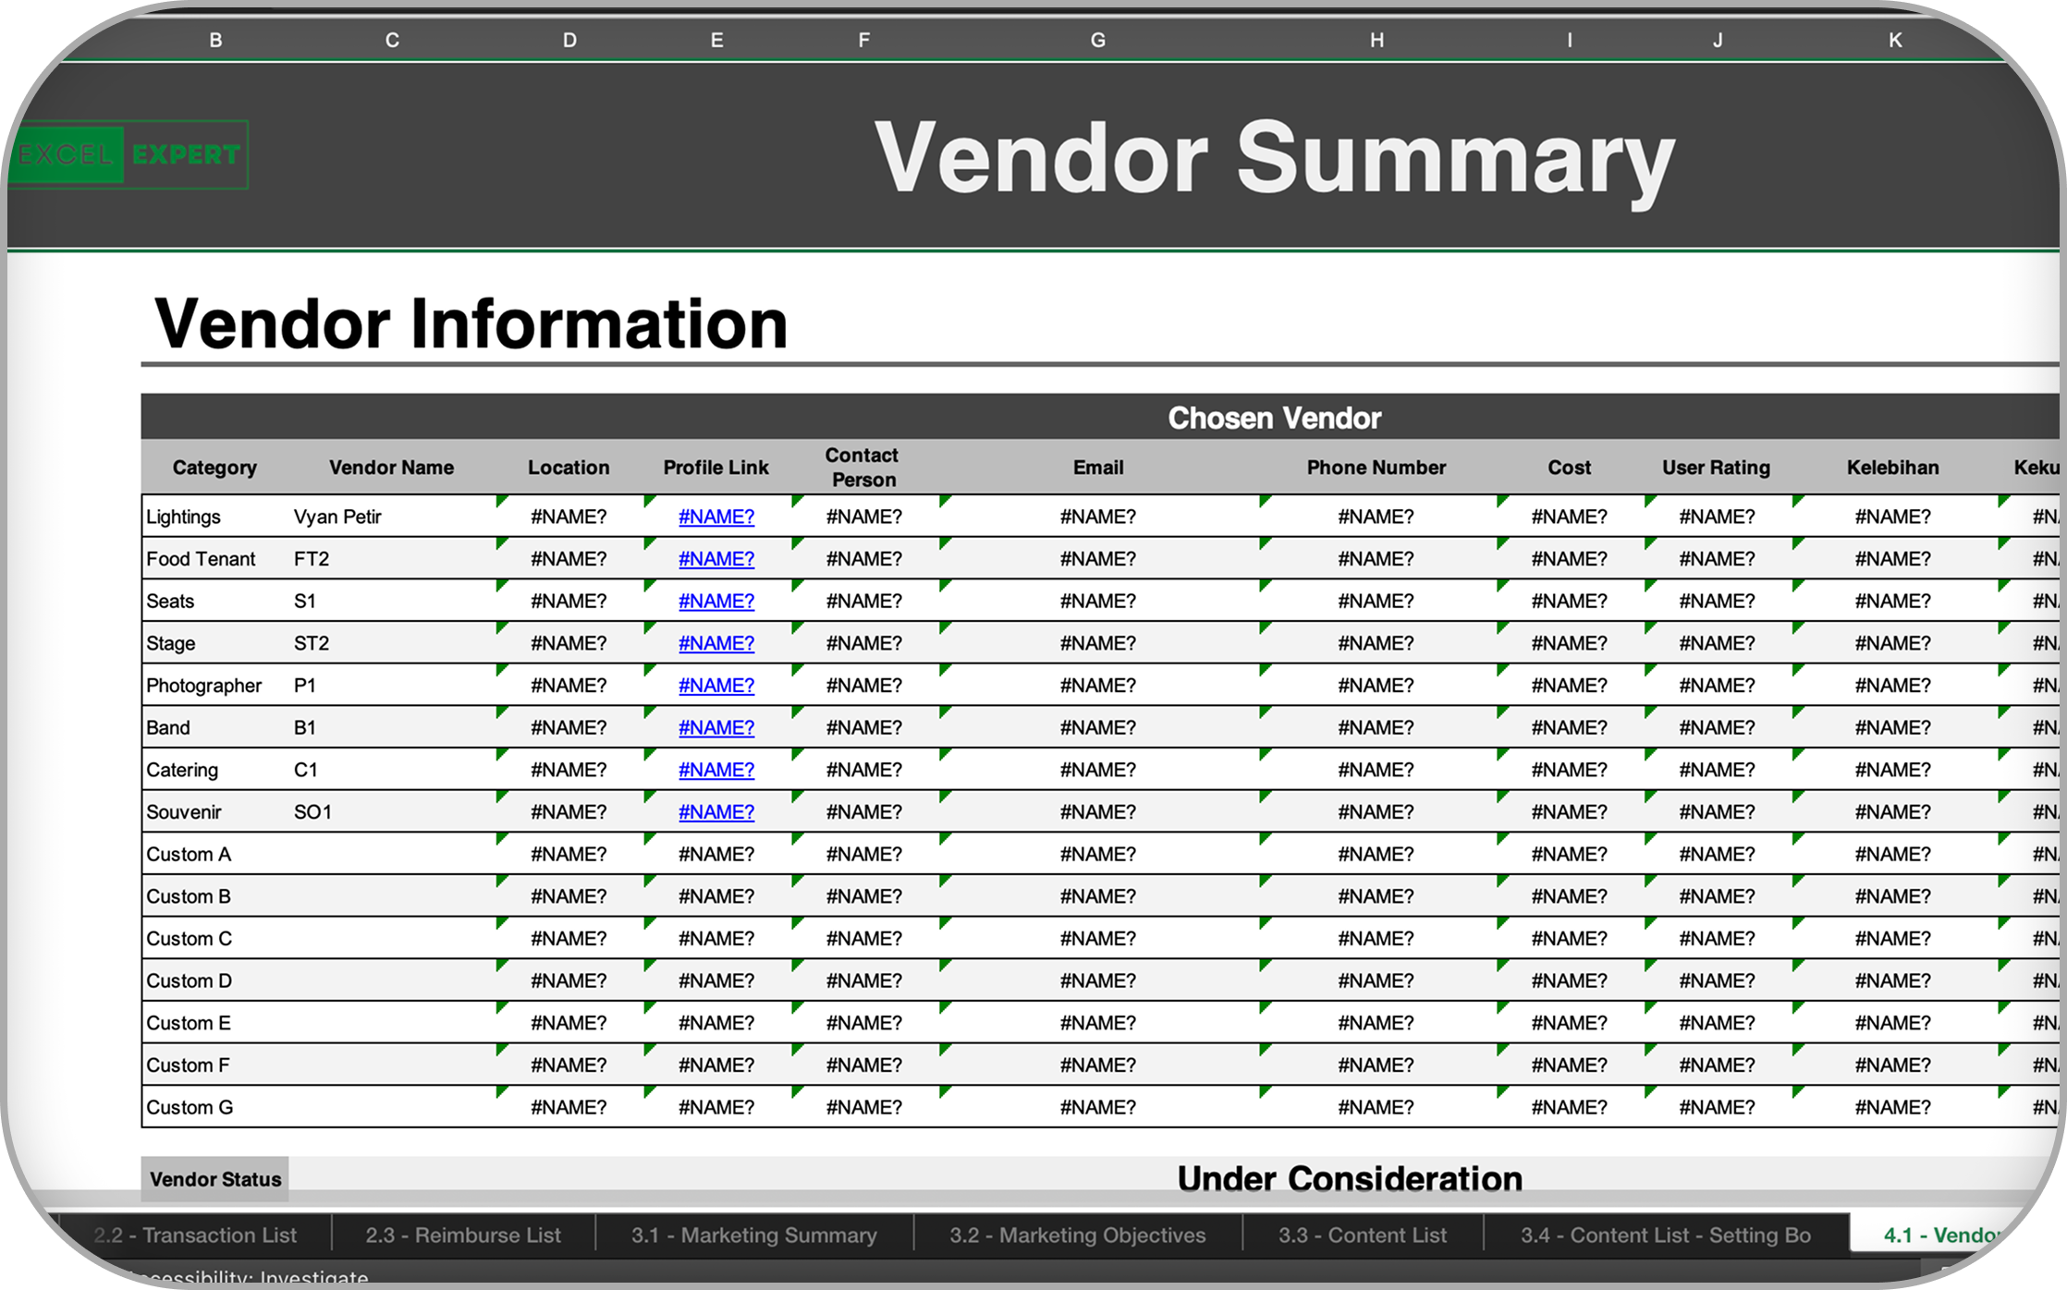Switch to 3.2 - Marketing Objectives tab
The width and height of the screenshot is (2067, 1290).
click(x=1078, y=1235)
